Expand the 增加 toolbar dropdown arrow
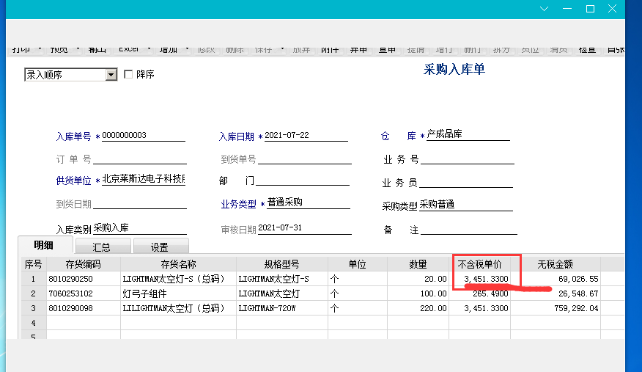Screen dimensions: 642x372 click(187, 49)
